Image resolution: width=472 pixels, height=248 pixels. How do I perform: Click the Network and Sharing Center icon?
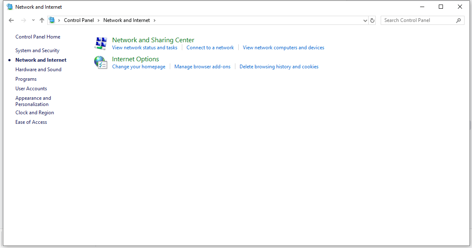[x=101, y=43]
